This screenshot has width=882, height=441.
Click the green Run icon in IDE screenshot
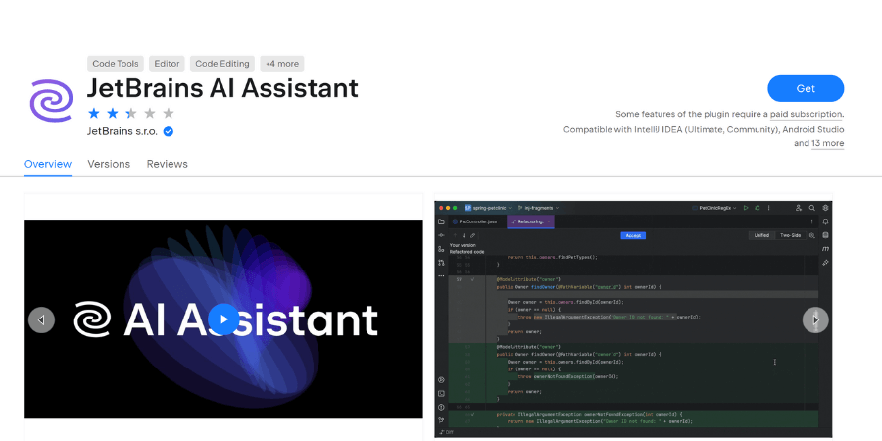(746, 208)
